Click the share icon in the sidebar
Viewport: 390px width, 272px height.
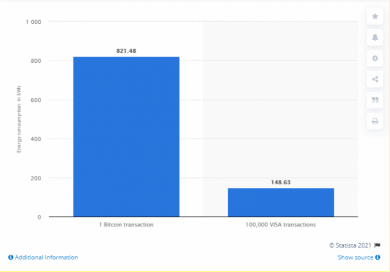coord(374,79)
